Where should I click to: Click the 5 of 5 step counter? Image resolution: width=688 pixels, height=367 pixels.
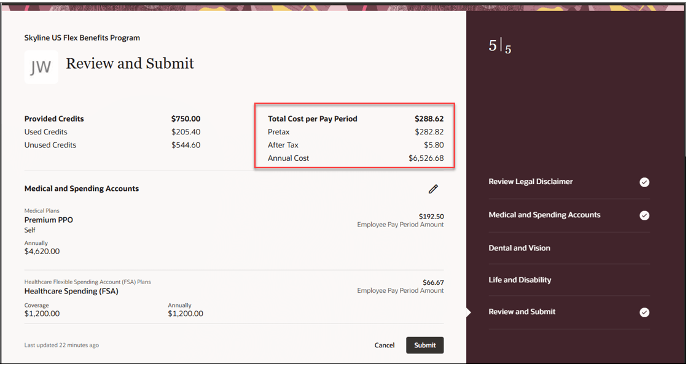point(500,46)
